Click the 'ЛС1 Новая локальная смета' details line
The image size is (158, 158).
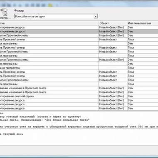click(45, 120)
